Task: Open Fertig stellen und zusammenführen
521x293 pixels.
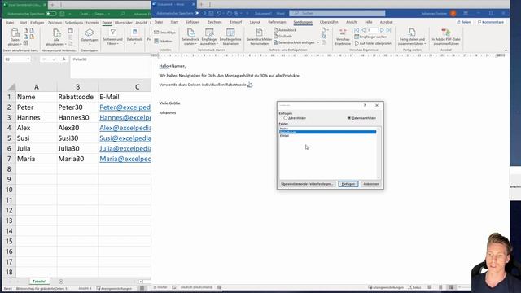Action: pyautogui.click(x=412, y=37)
